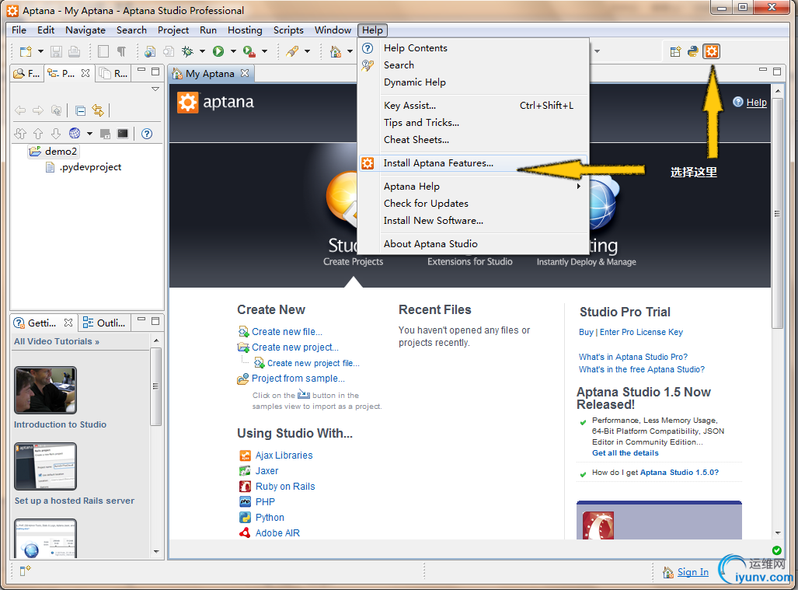
Task: Open the External Tools dropdown arrow
Action: click(264, 51)
